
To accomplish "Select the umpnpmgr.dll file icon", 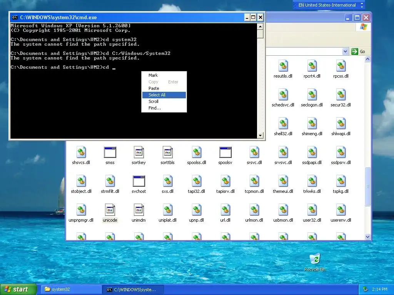I will coord(81,210).
